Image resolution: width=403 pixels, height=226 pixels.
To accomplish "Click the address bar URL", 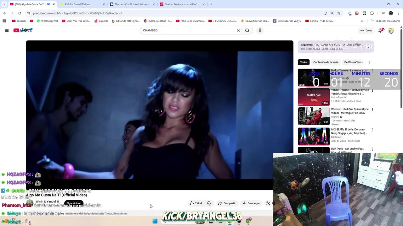I will [77, 13].
